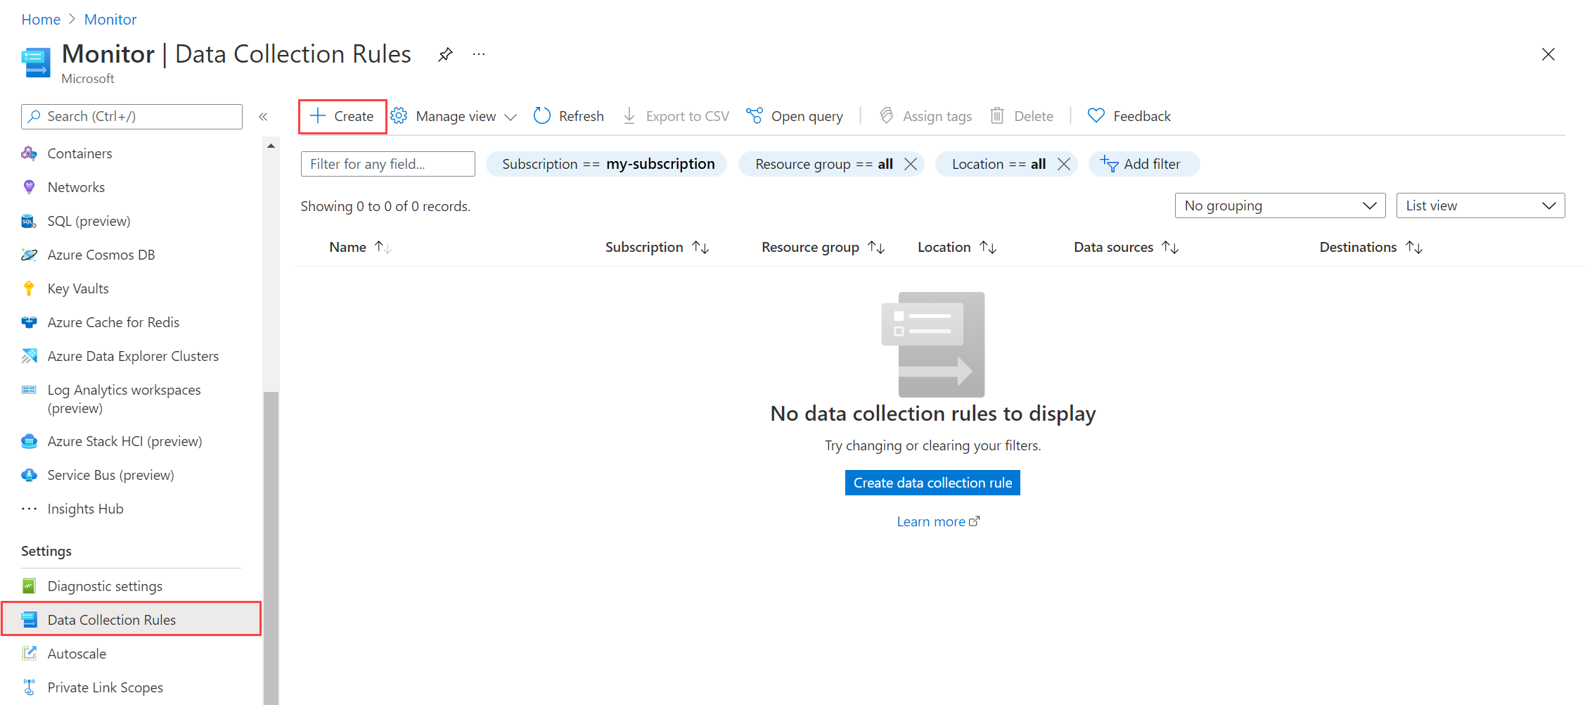This screenshot has height=705, width=1585.
Task: Sort by Destinations column arrows
Action: click(1414, 247)
